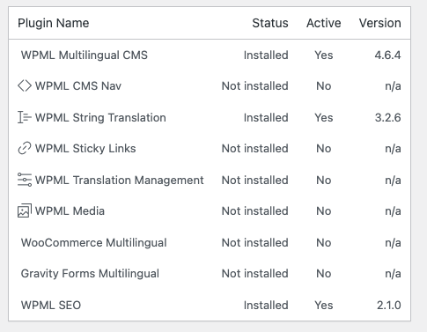The image size is (427, 332).
Task: Select the Version column header
Action: [379, 23]
